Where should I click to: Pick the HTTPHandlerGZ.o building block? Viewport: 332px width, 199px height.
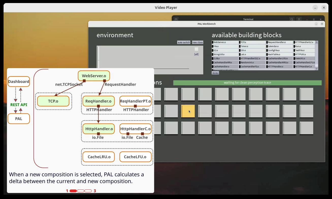point(304,42)
